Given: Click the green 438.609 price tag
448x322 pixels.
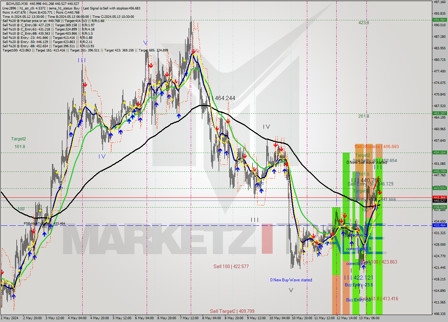Looking at the screenshot, I should tap(440, 207).
